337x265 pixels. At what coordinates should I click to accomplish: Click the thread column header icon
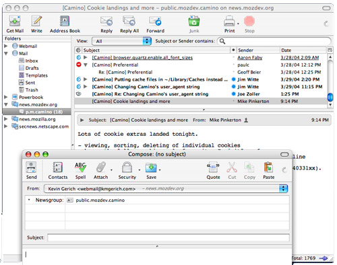78,50
